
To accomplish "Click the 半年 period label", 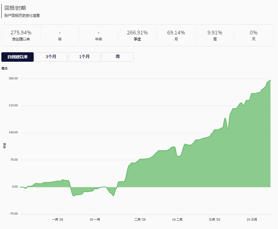I will (98, 39).
